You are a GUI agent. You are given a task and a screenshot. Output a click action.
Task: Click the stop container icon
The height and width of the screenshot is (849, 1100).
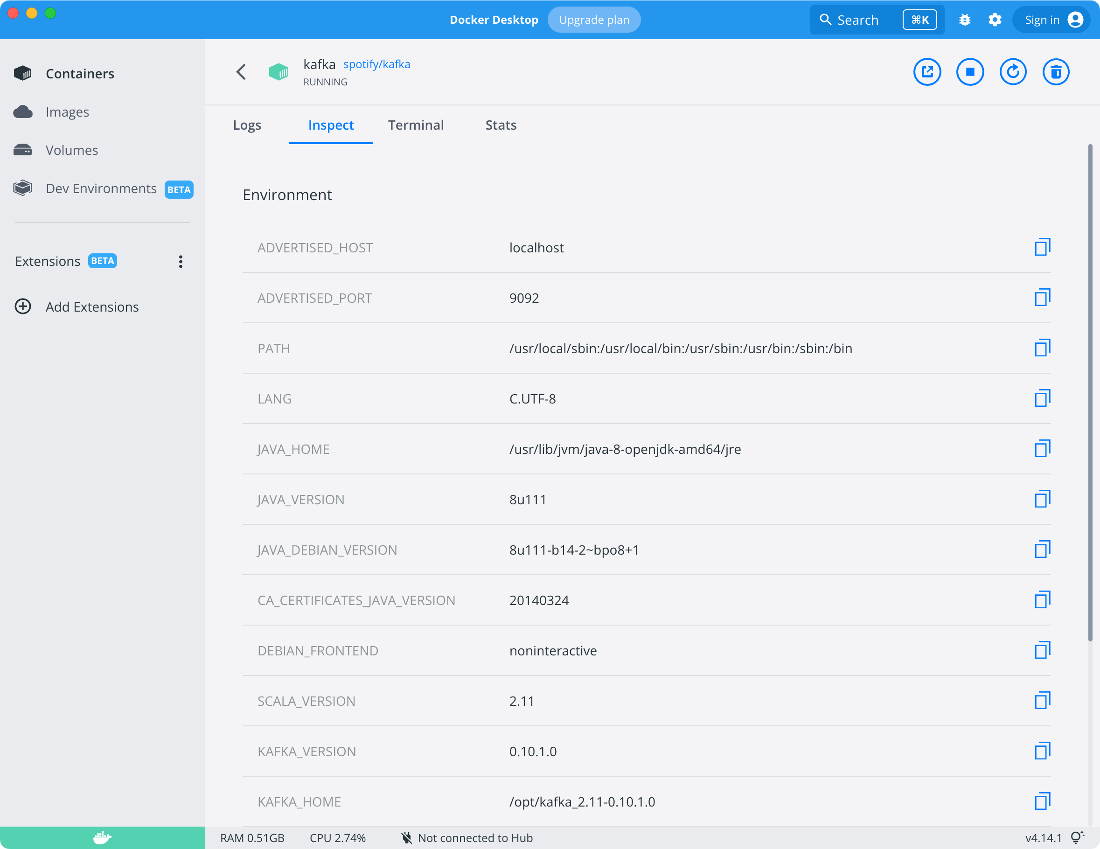pyautogui.click(x=970, y=71)
